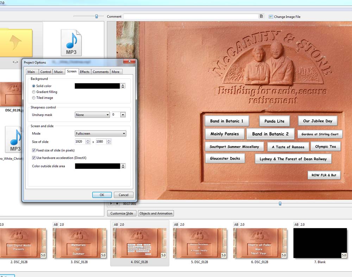Click the AB transition icon on slide 7 Blank
The width and height of the screenshot is (352, 277).
(297, 224)
